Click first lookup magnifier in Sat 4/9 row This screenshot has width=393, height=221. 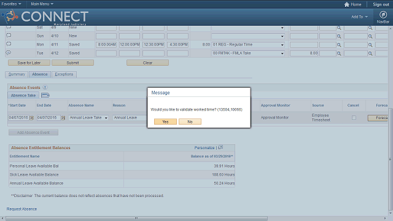click(x=339, y=28)
